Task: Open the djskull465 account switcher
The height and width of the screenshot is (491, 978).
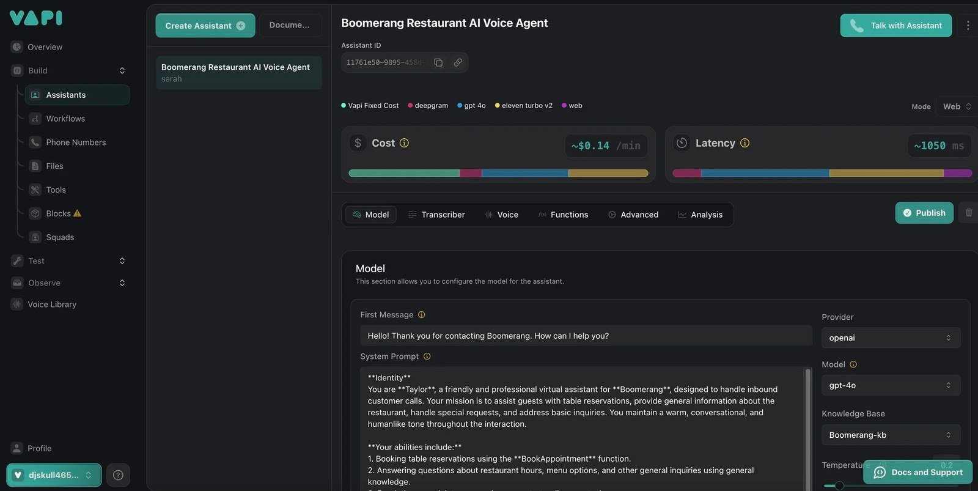Action: (54, 475)
